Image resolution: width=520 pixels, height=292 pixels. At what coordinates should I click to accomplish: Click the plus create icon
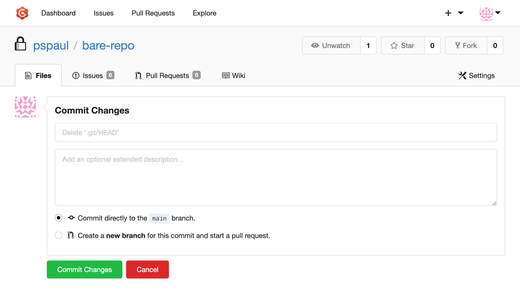pyautogui.click(x=448, y=13)
